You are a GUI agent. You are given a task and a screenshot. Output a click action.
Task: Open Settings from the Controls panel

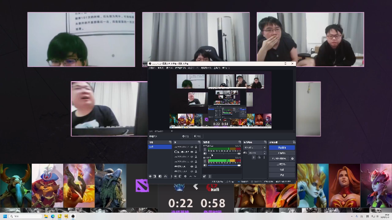(x=282, y=170)
